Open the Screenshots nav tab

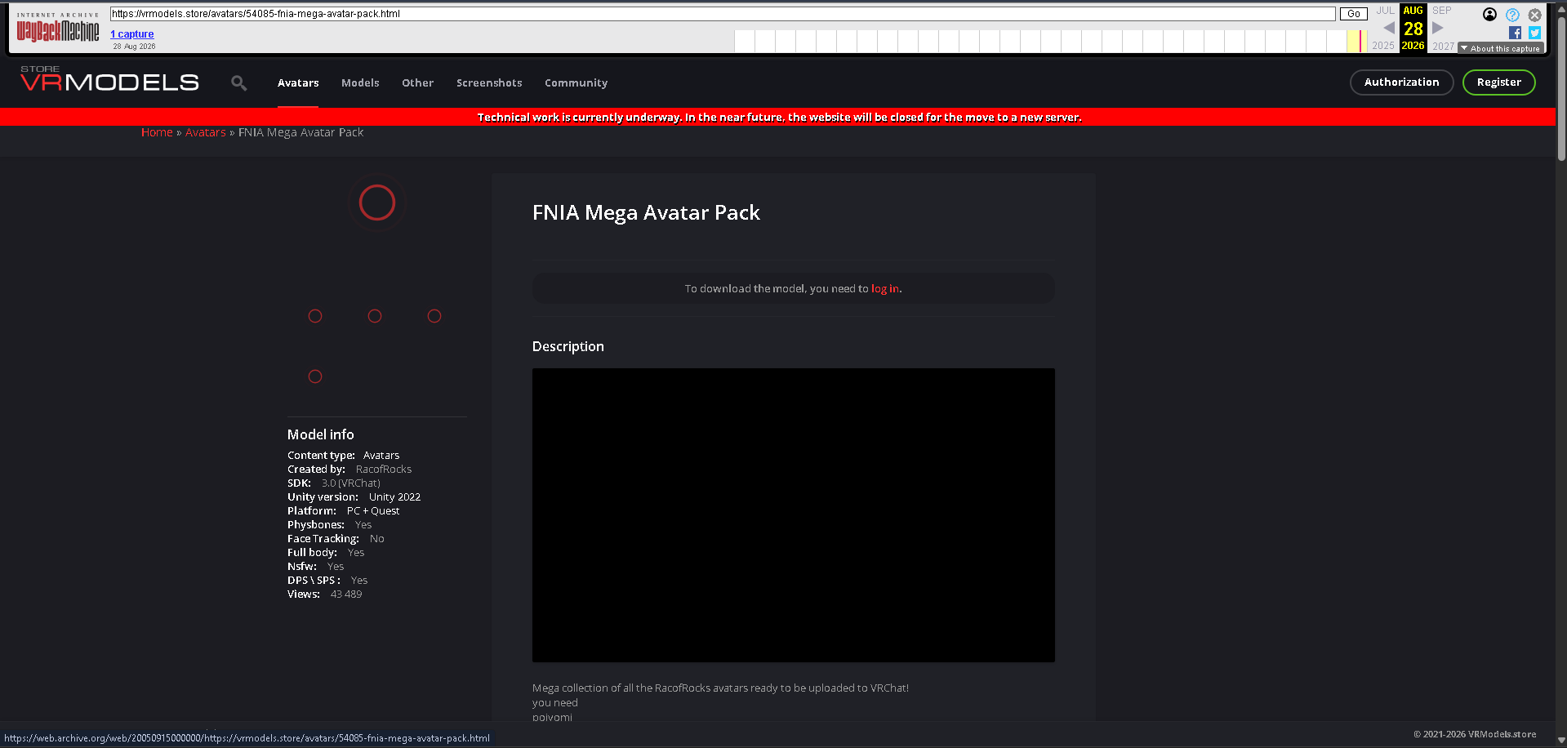(x=489, y=83)
